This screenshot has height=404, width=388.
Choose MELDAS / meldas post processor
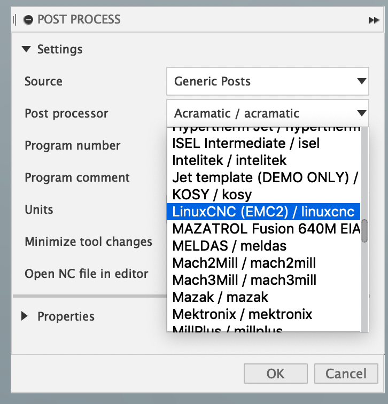pyautogui.click(x=229, y=246)
